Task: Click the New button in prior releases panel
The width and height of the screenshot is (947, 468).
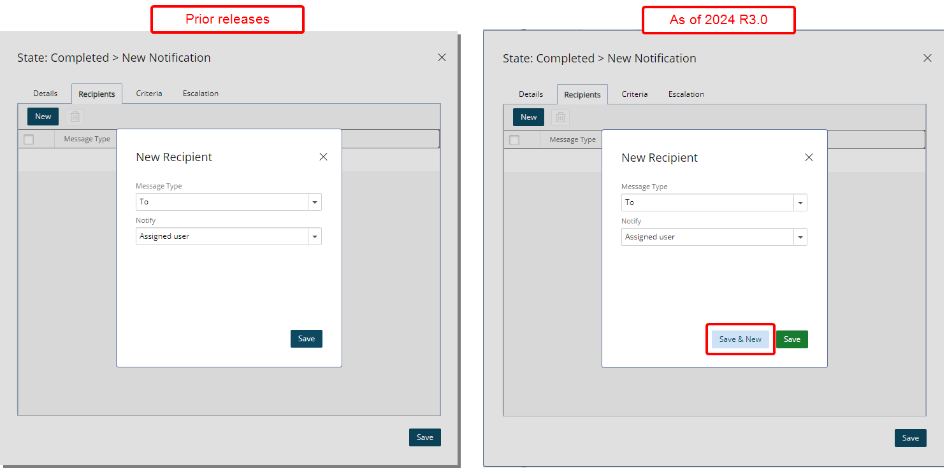Action: 43,116
